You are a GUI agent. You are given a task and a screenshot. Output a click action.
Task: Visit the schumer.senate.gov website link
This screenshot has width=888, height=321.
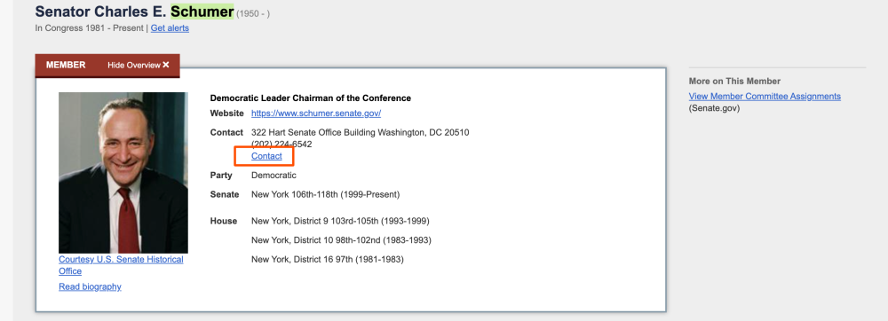pos(316,113)
